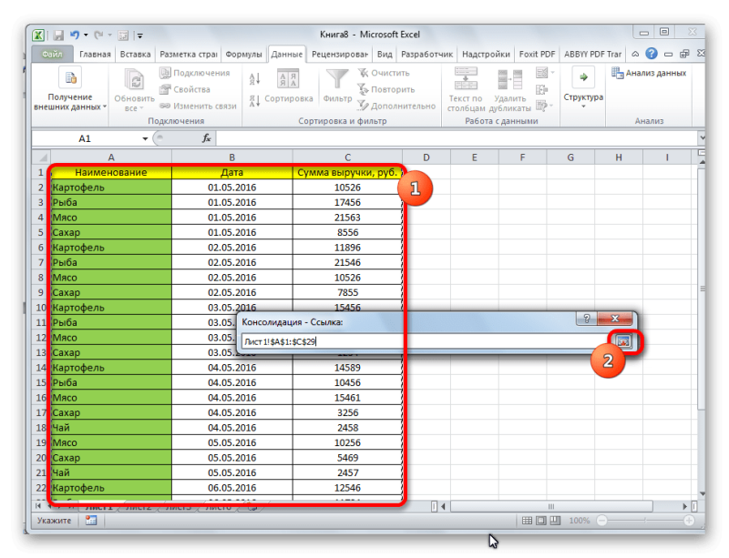Viewport: 729px width, 558px height.
Task: Click cell with Наименование header
Action: click(111, 172)
